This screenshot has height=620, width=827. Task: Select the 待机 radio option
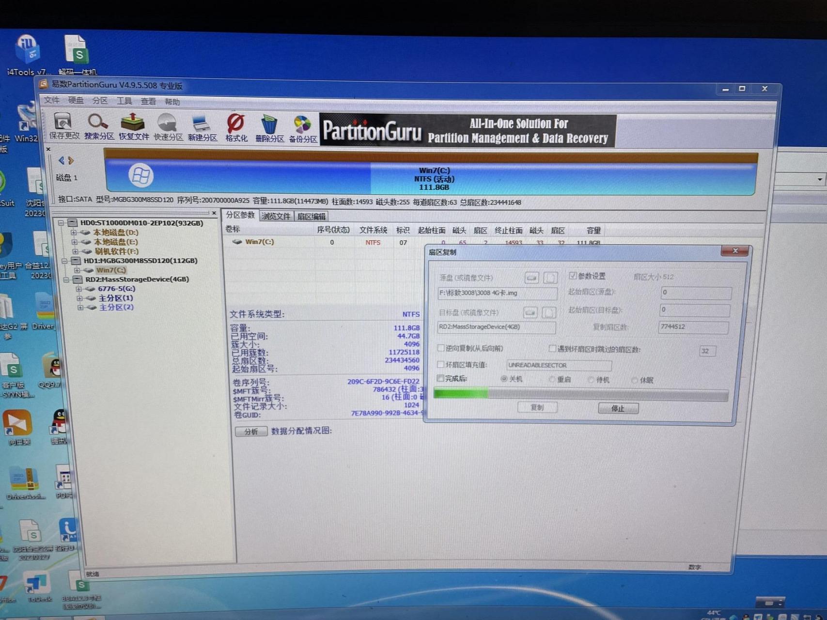591,380
